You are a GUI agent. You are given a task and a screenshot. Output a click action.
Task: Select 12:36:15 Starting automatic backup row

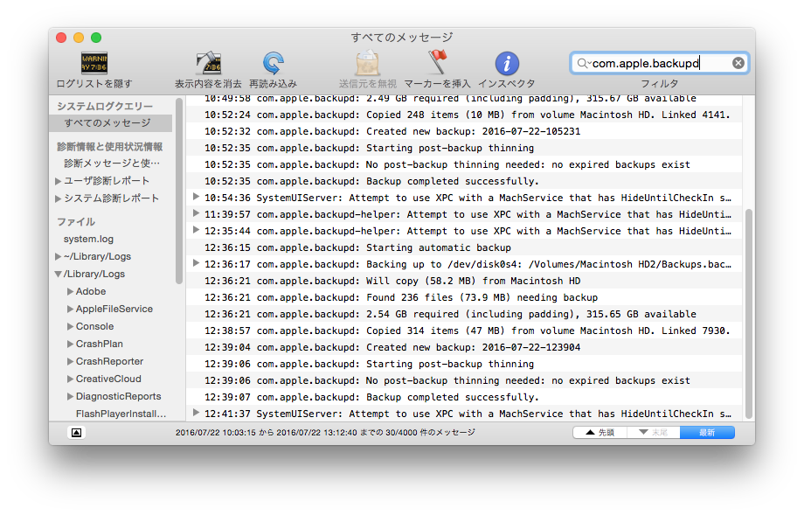[x=464, y=247]
